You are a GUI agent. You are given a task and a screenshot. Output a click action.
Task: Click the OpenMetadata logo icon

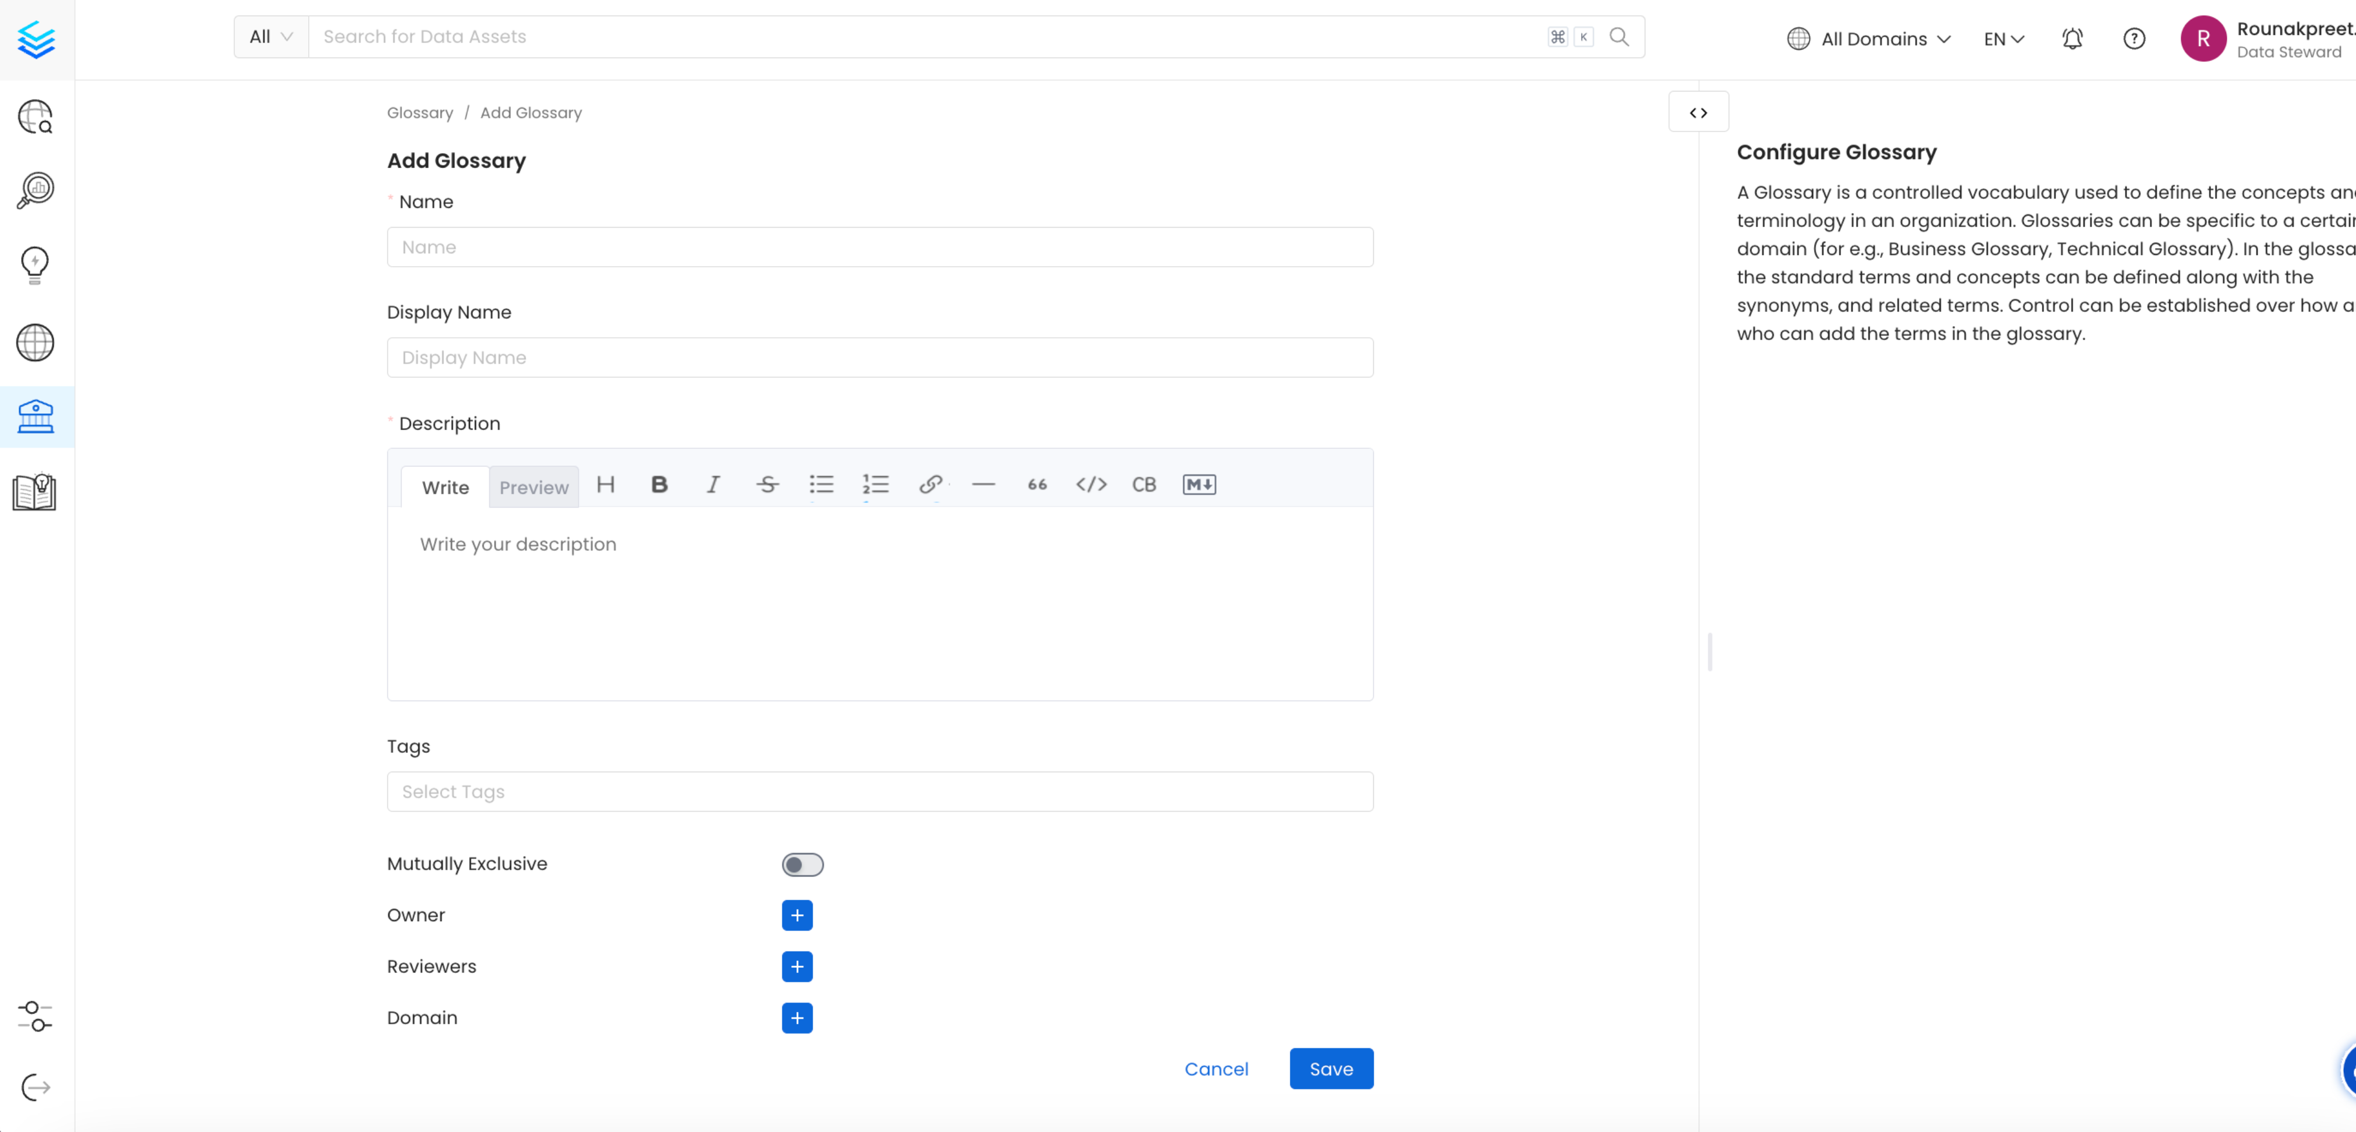pos(37,40)
